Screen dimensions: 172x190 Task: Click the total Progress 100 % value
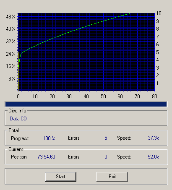point(49,138)
